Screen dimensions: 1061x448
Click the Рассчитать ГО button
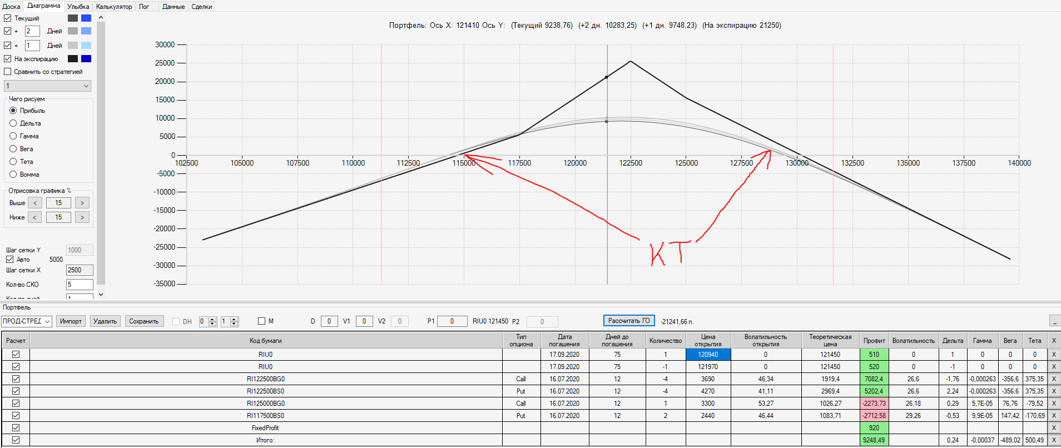tap(629, 321)
